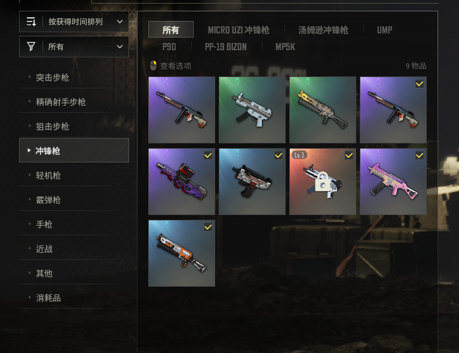Toggle checkmark on purple P90 skin
Screen dimensions: 459x353
(208, 155)
